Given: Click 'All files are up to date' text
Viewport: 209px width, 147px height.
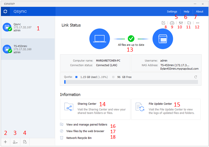Looking at the screenshot, I should click(x=131, y=45).
